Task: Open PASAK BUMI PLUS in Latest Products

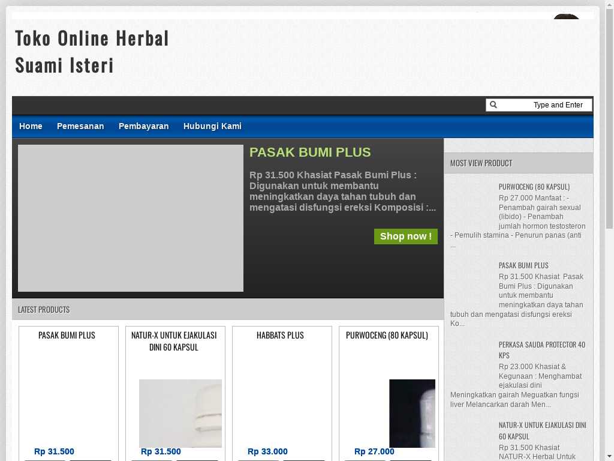Action: [67, 336]
